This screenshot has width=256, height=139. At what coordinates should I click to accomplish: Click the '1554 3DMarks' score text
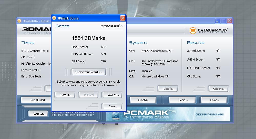89,38
